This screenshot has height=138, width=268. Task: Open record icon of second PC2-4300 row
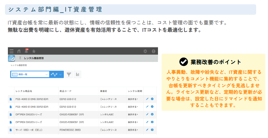click(11, 107)
